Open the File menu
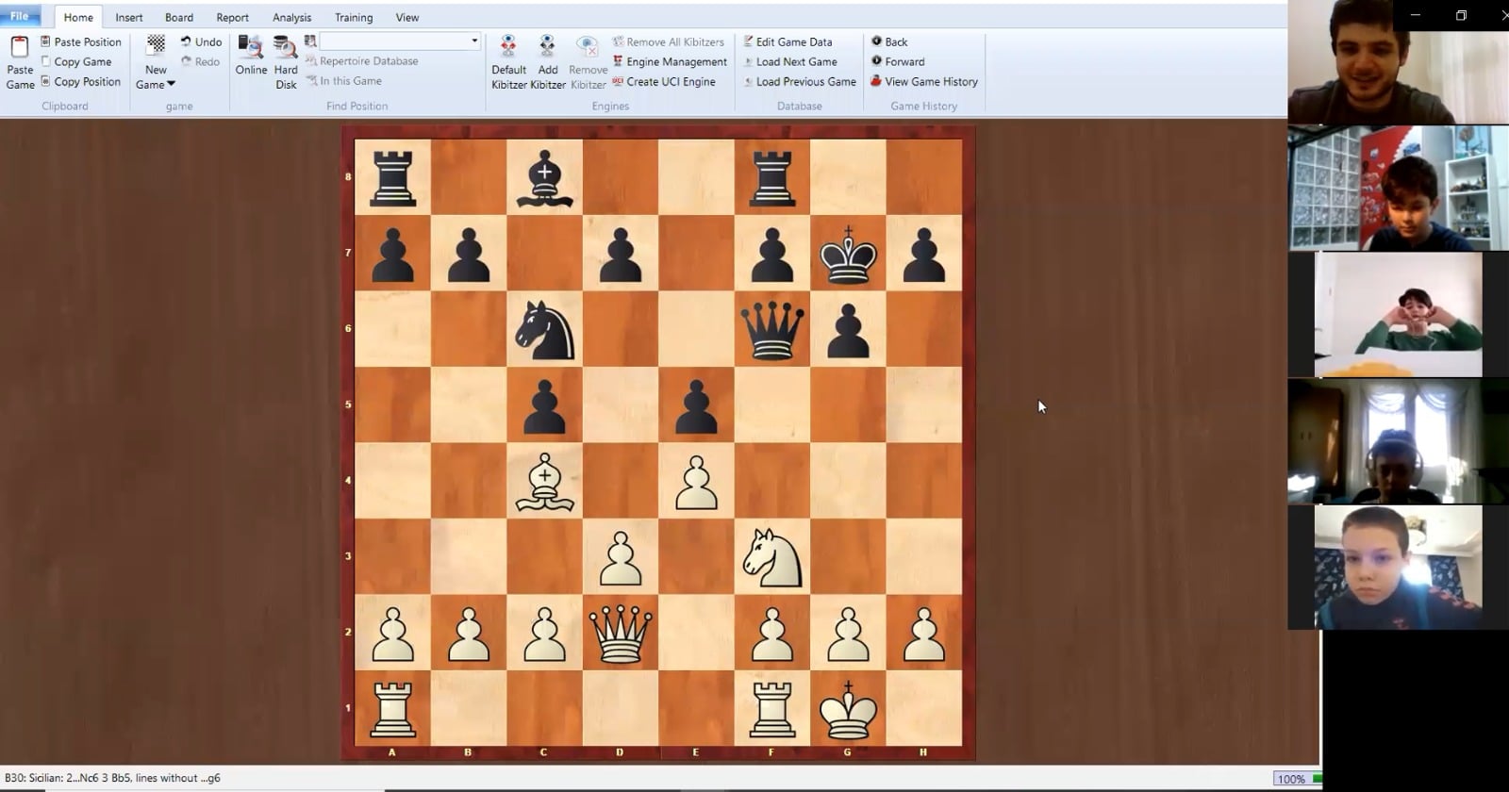Image resolution: width=1509 pixels, height=792 pixels. coord(20,16)
